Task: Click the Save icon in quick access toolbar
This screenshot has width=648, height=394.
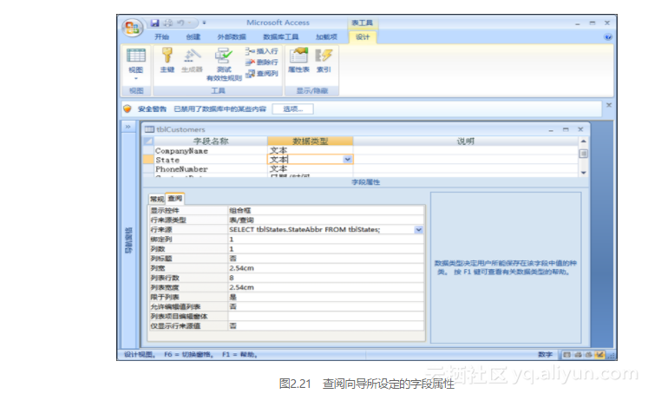Action: point(154,23)
